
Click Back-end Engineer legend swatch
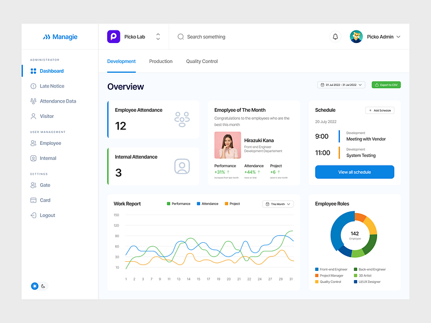tap(355, 269)
